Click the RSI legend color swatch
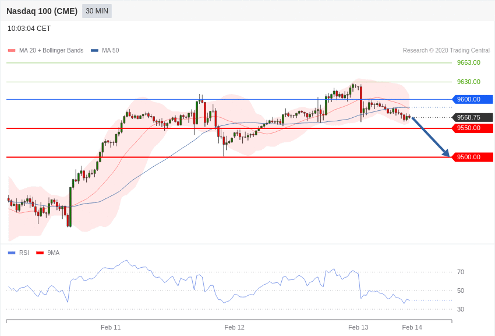The width and height of the screenshot is (495, 336). tap(12, 253)
